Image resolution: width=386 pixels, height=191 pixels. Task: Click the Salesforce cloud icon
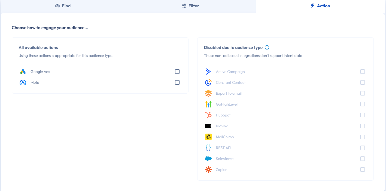click(208, 159)
